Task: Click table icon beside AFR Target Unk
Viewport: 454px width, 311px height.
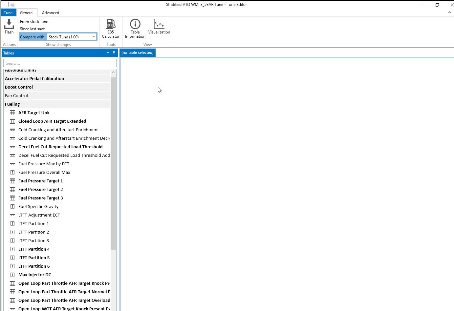Action: pos(12,113)
